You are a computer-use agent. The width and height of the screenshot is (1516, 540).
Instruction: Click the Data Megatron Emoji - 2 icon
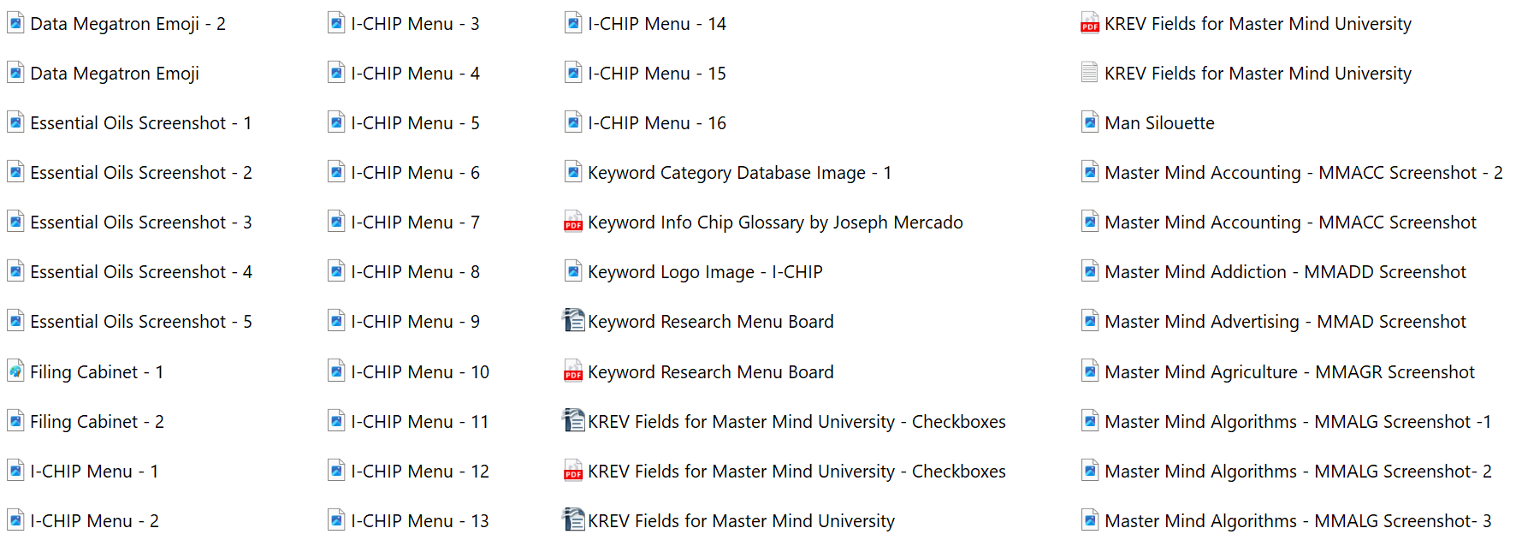pyautogui.click(x=15, y=24)
